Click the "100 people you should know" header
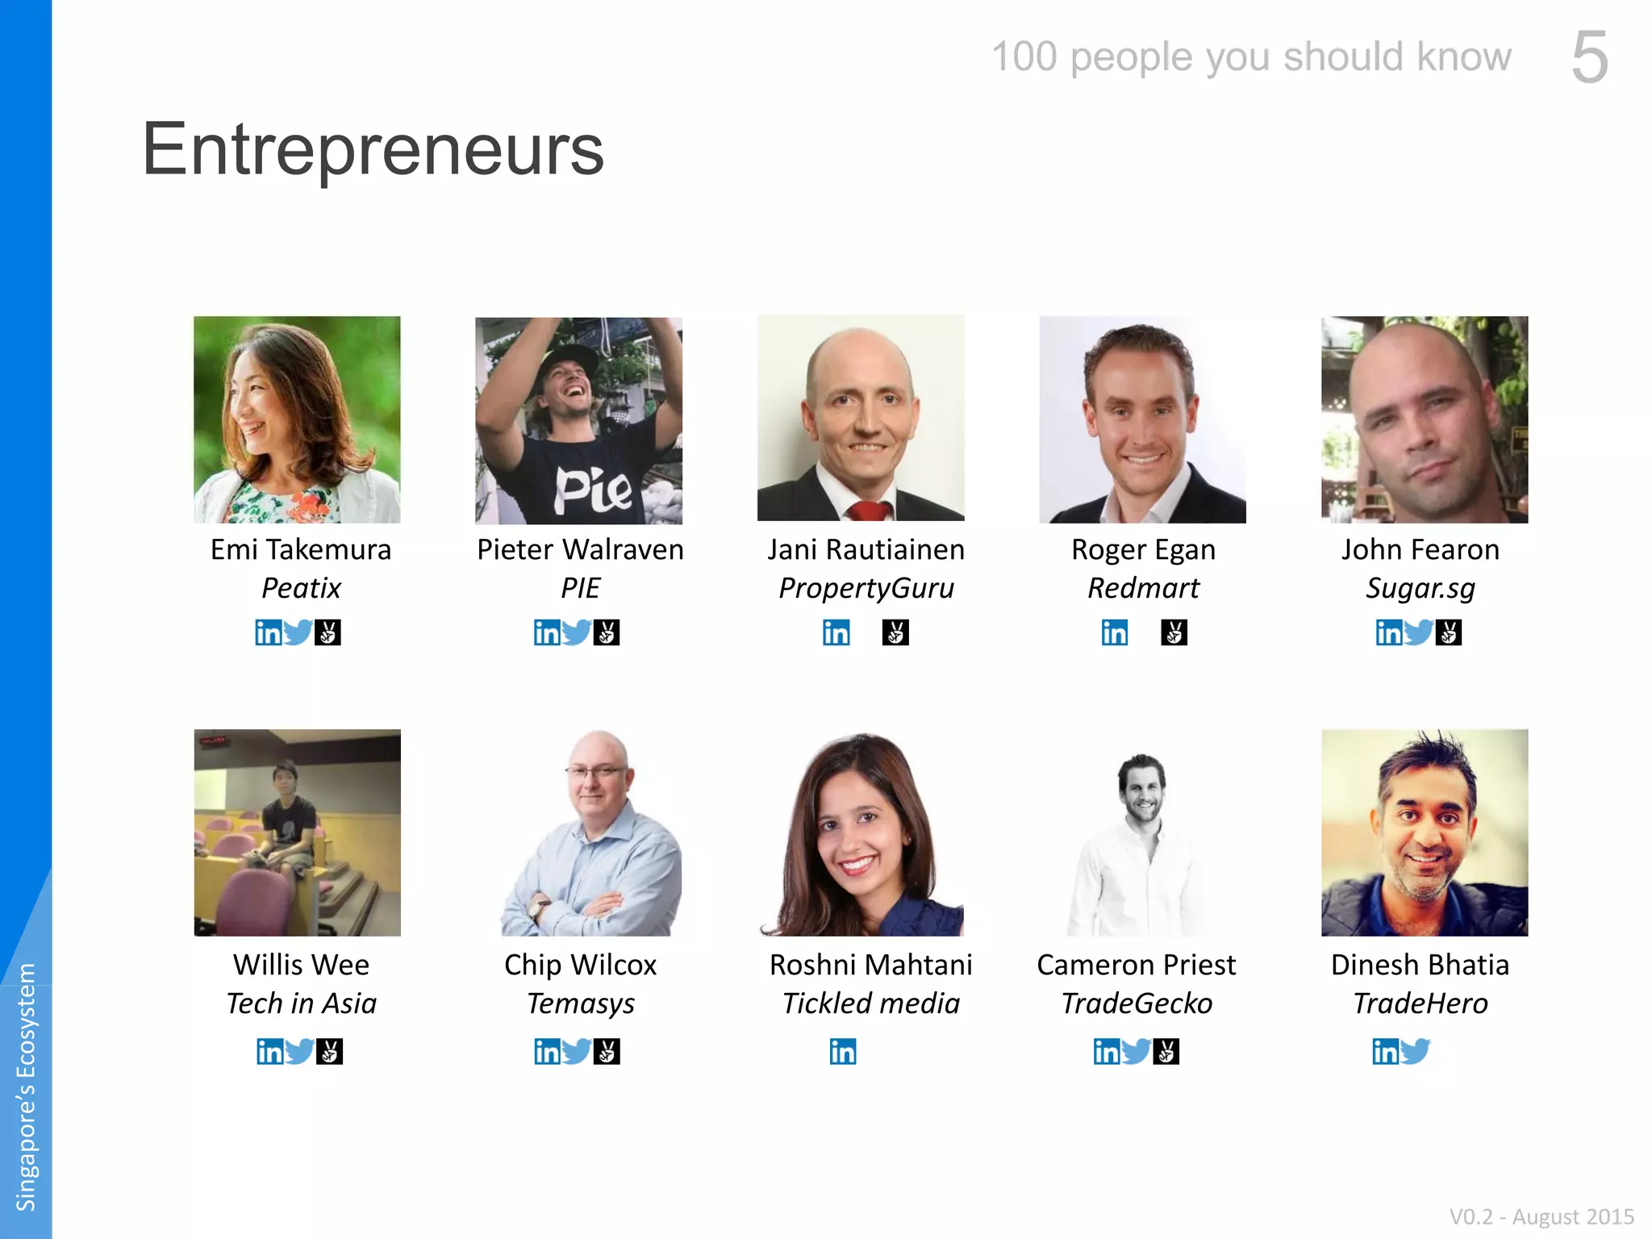 click(x=1251, y=57)
